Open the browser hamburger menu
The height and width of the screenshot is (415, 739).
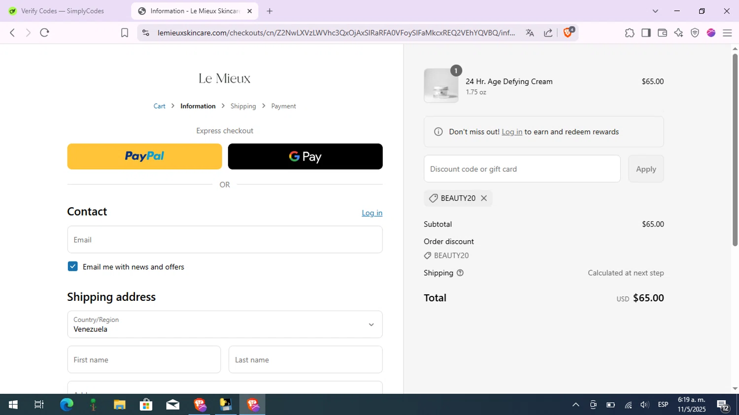[727, 32]
